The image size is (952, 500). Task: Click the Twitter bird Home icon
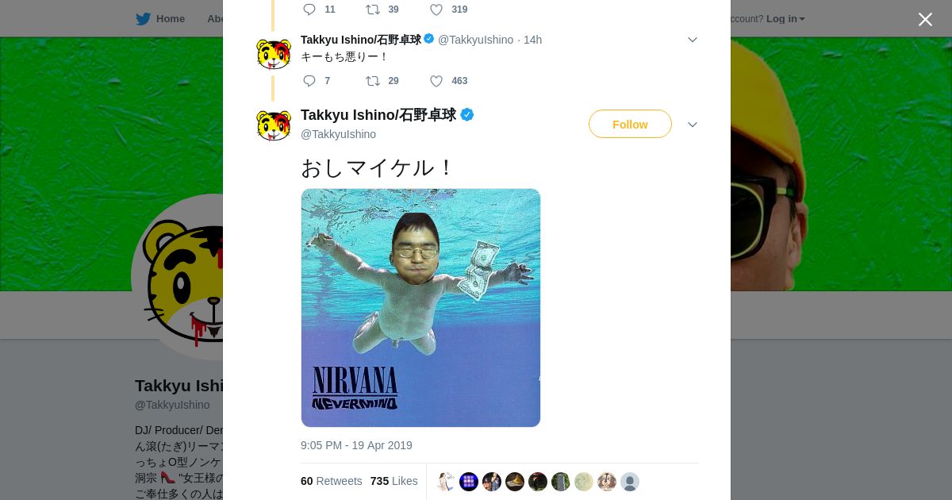pos(144,19)
